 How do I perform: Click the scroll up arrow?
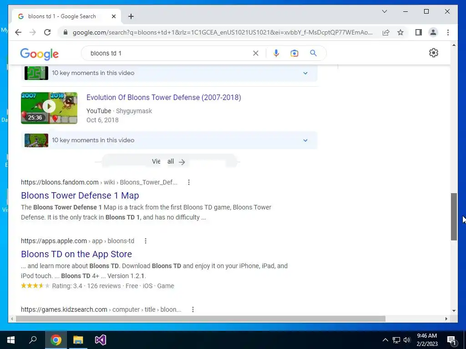coord(454,45)
